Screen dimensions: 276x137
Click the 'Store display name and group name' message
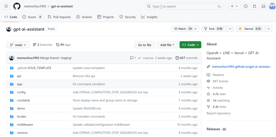point(105,100)
